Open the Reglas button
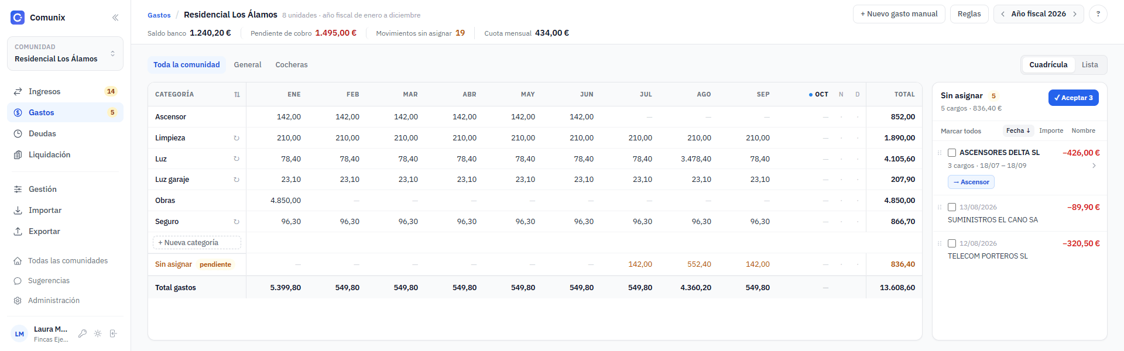The height and width of the screenshot is (351, 1124). (x=969, y=14)
